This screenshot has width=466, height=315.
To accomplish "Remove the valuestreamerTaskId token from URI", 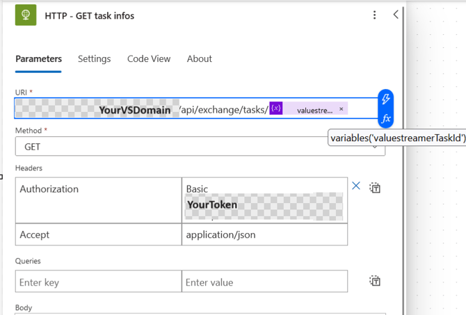I will pos(342,109).
